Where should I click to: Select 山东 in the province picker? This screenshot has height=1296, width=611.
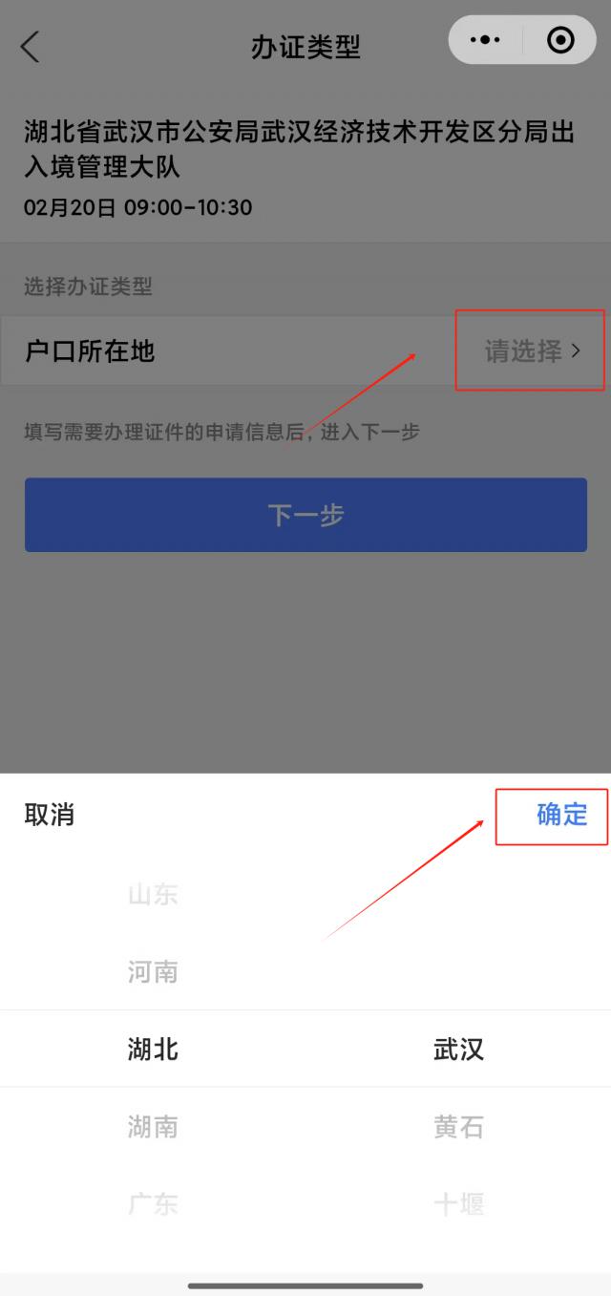(x=153, y=895)
